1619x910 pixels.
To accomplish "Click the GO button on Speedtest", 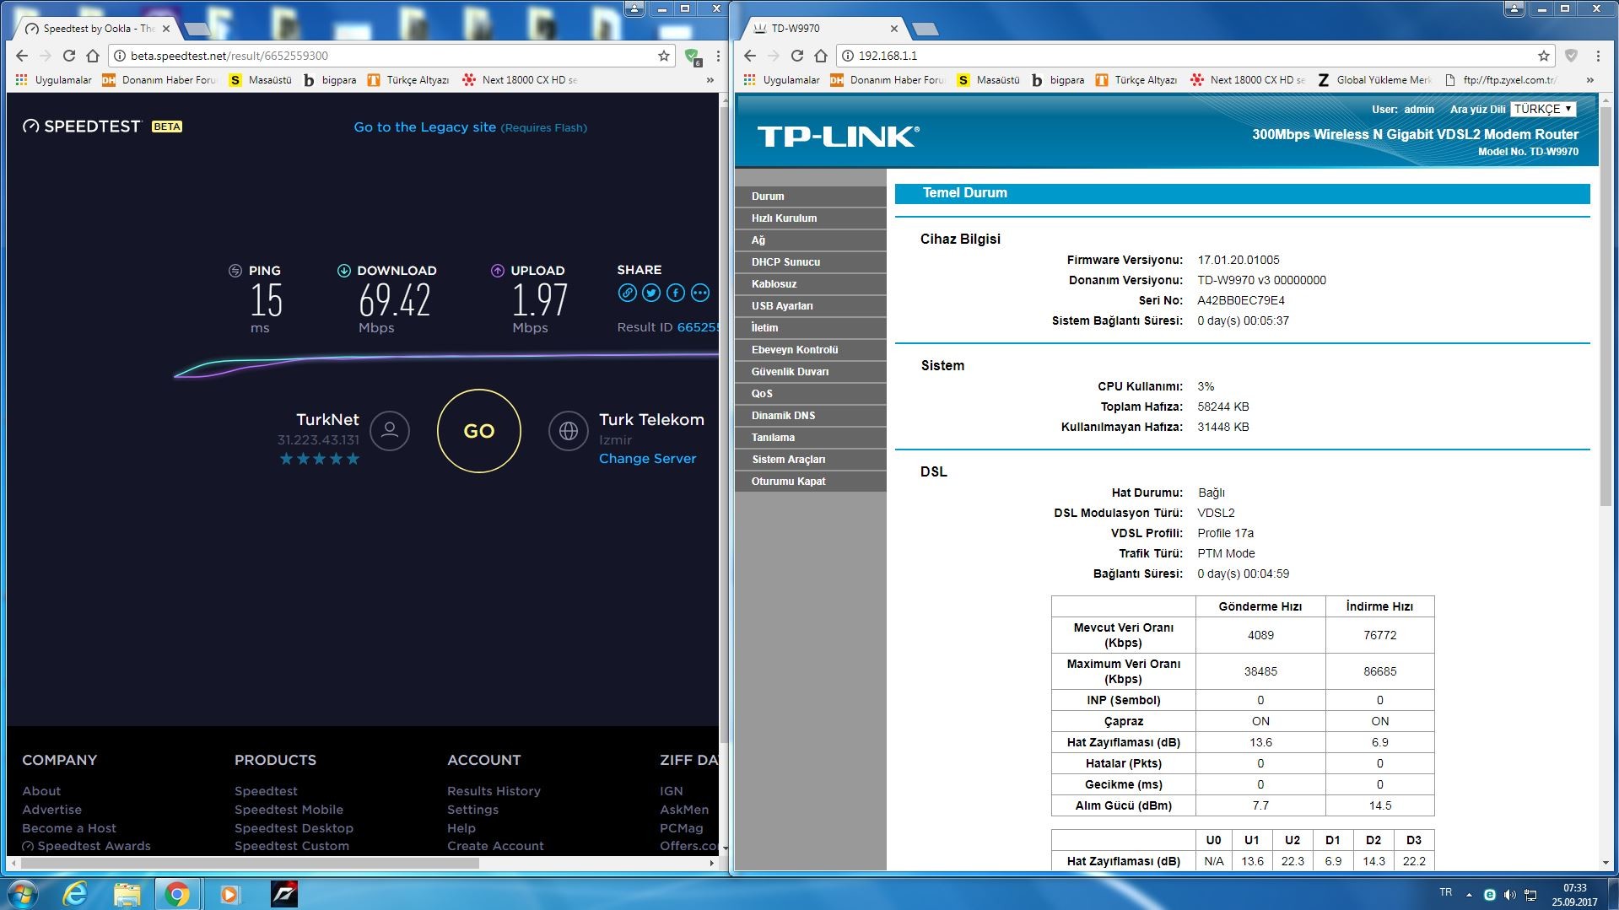I will point(478,431).
